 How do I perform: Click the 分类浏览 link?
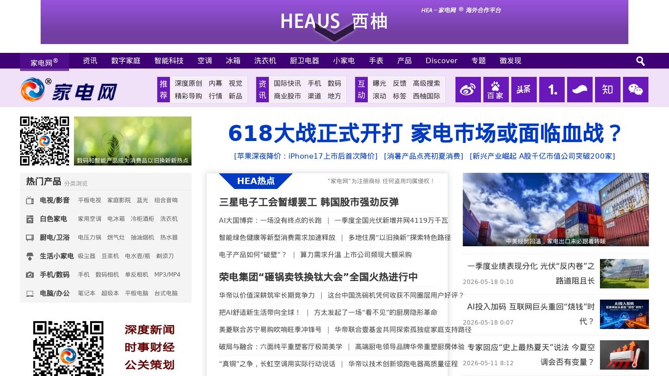tap(76, 184)
